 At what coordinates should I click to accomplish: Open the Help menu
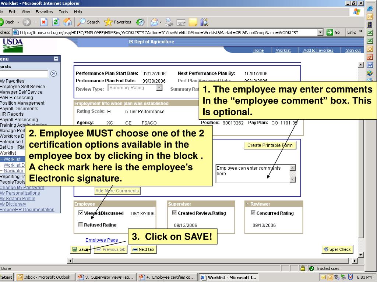coord(78,12)
